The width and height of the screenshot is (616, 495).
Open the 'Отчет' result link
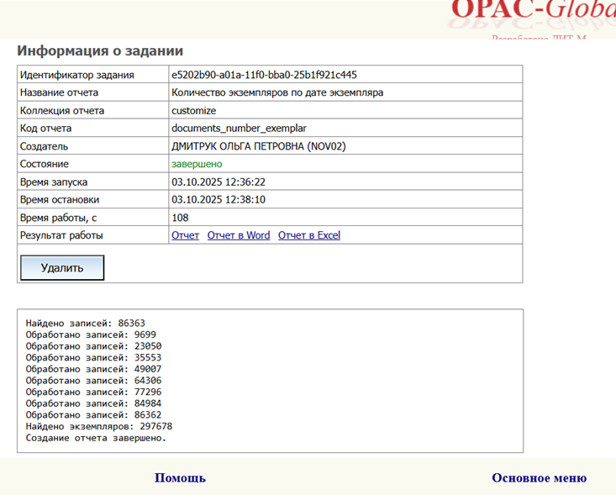(x=185, y=235)
